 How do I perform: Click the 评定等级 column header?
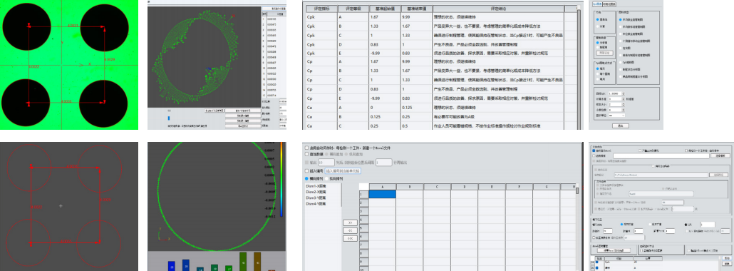353,9
